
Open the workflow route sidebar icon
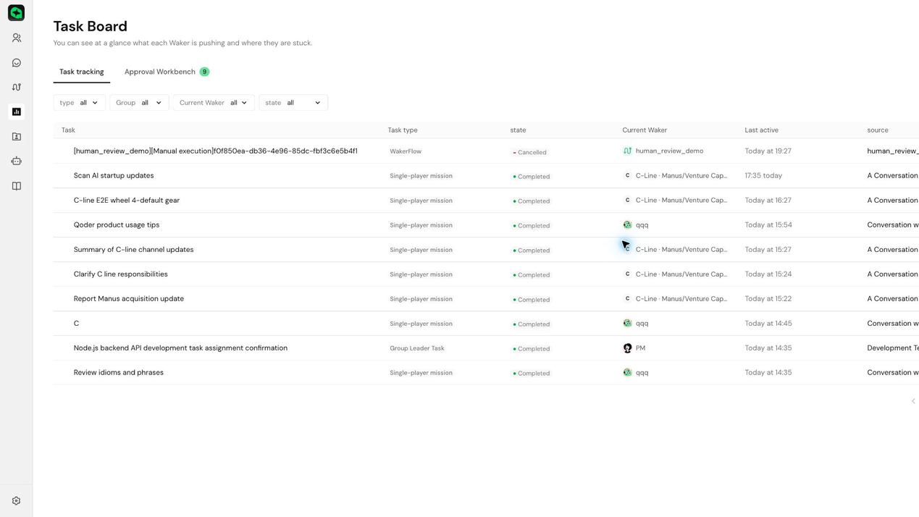[16, 87]
